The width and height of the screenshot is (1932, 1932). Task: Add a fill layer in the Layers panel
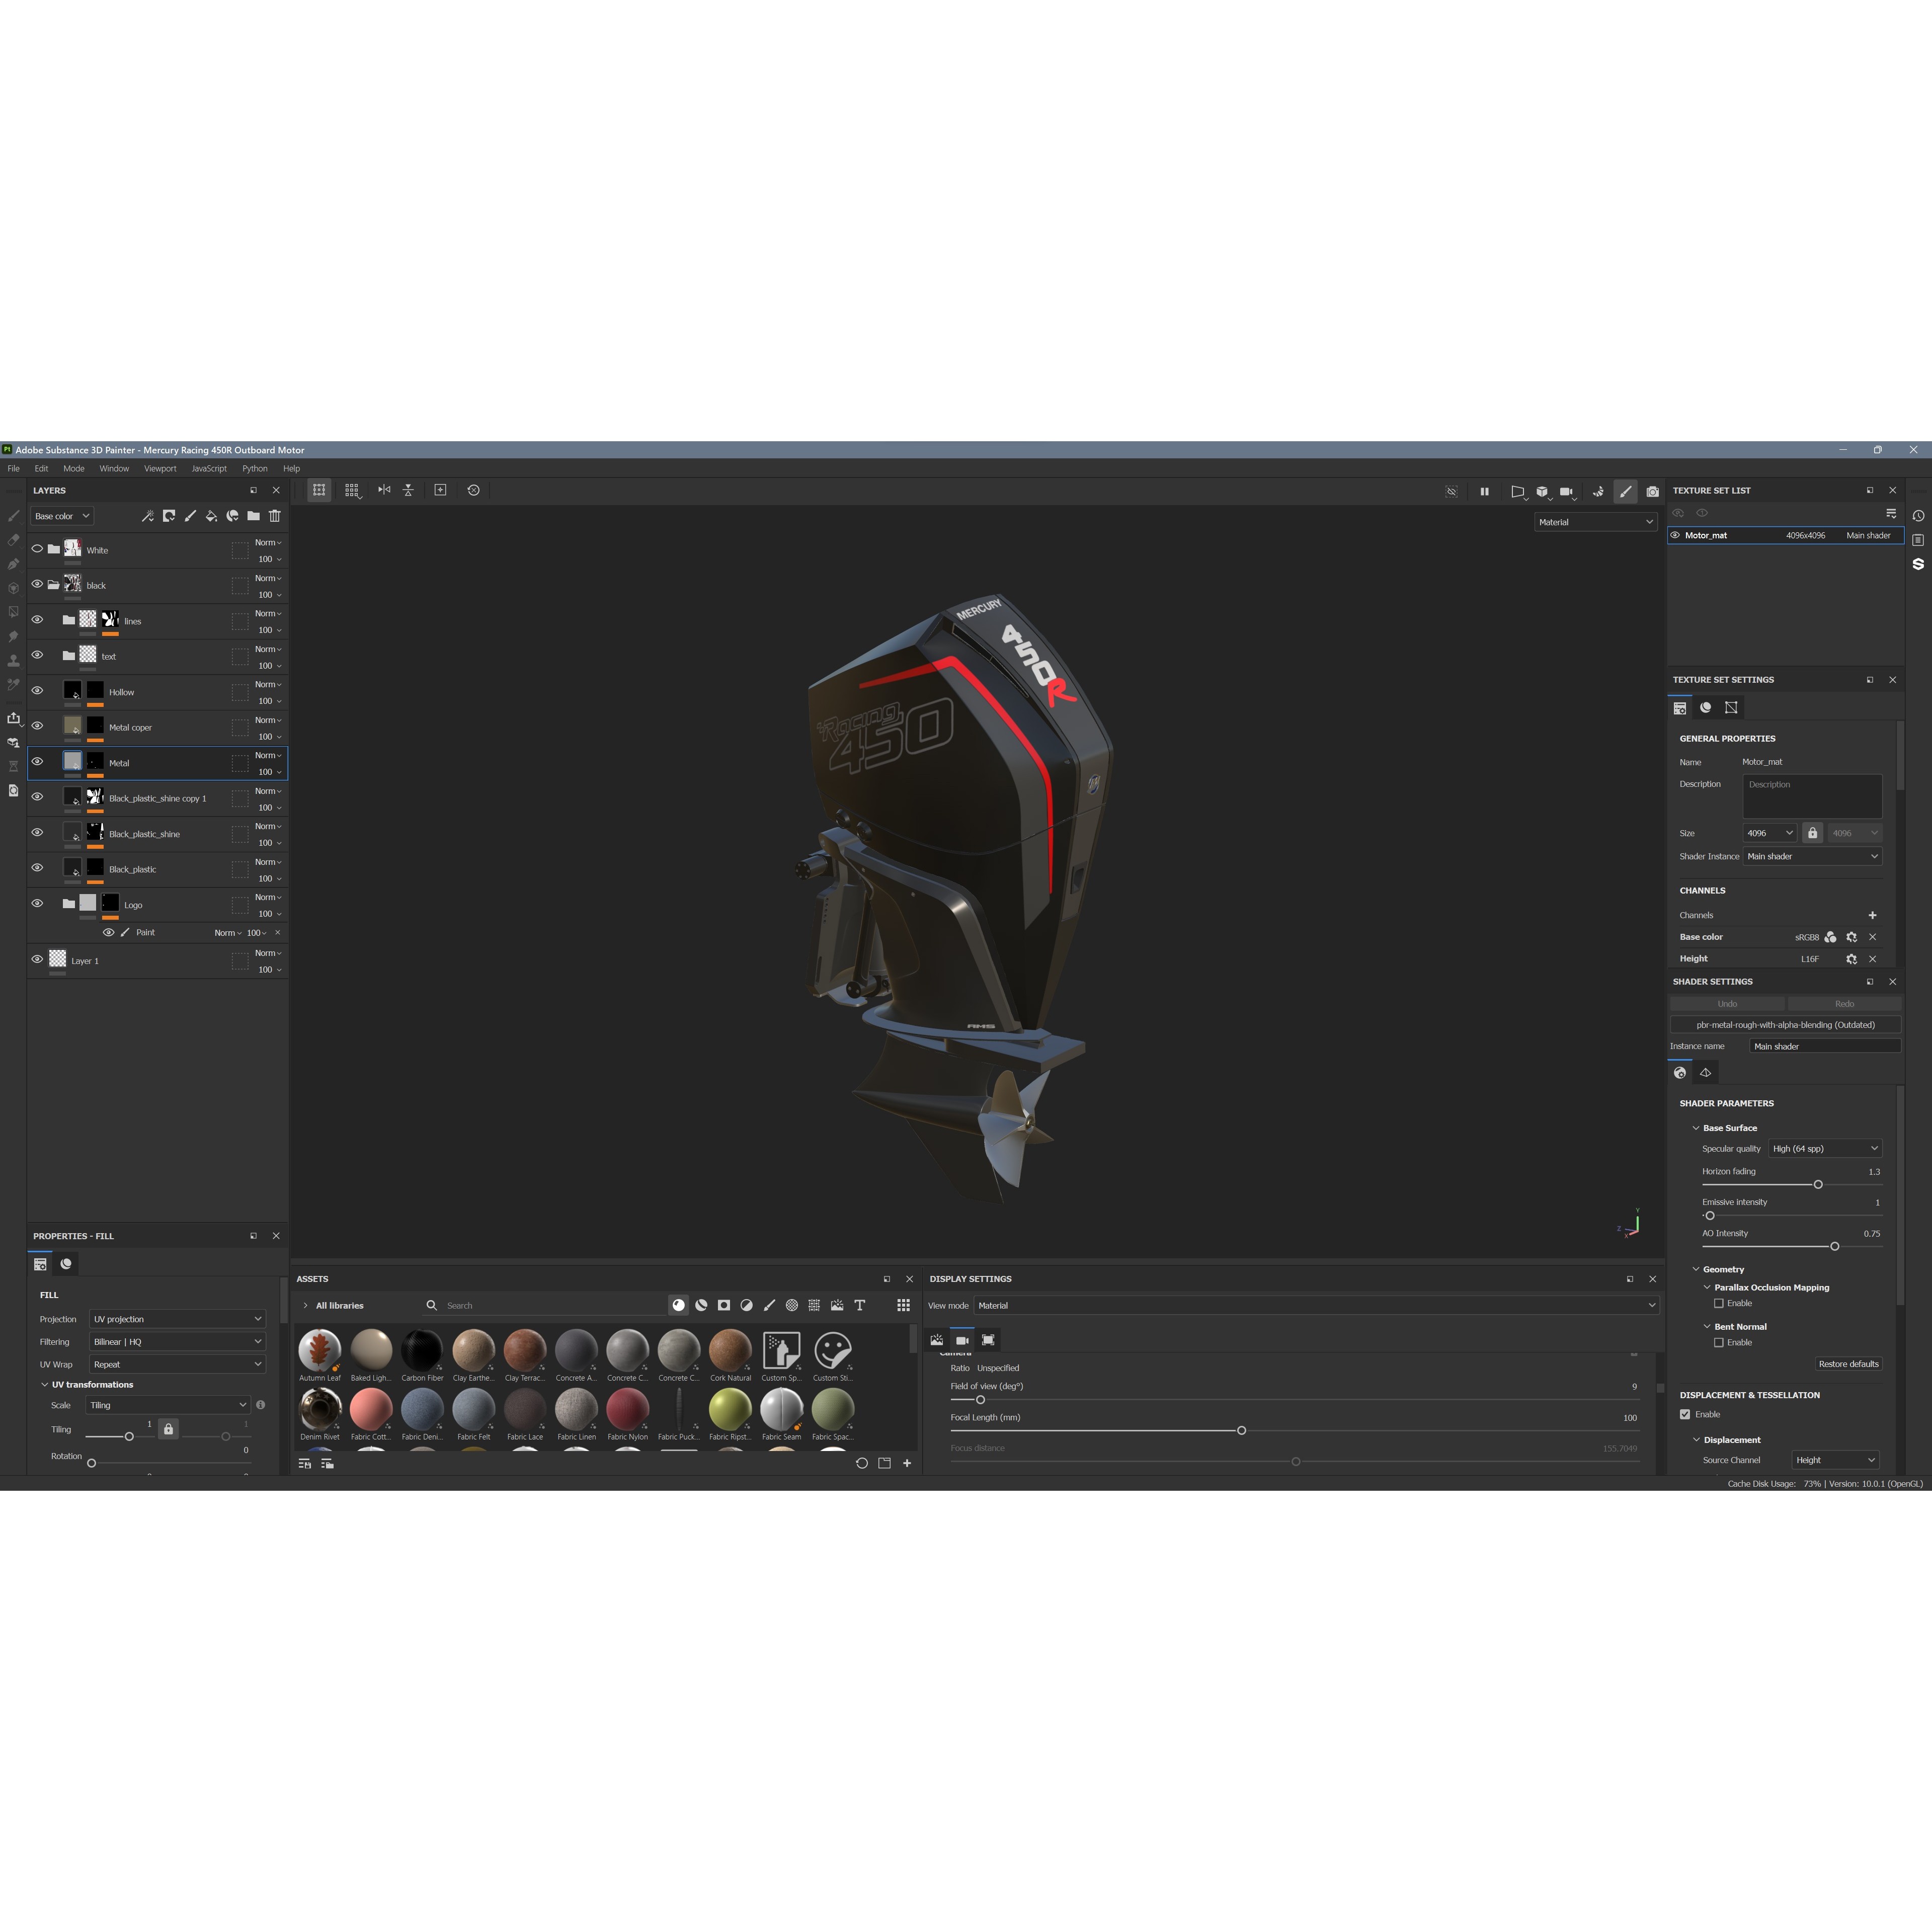tap(211, 516)
